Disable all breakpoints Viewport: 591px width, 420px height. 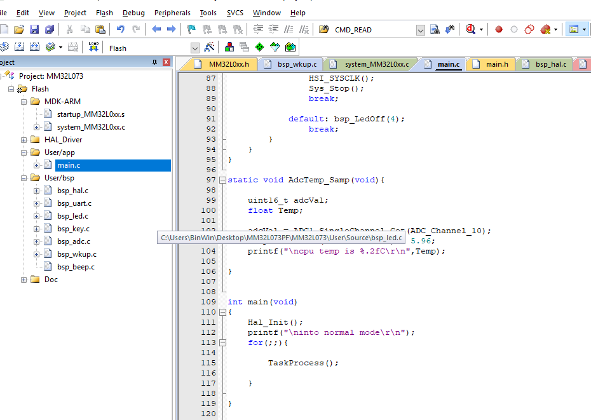pos(529,29)
